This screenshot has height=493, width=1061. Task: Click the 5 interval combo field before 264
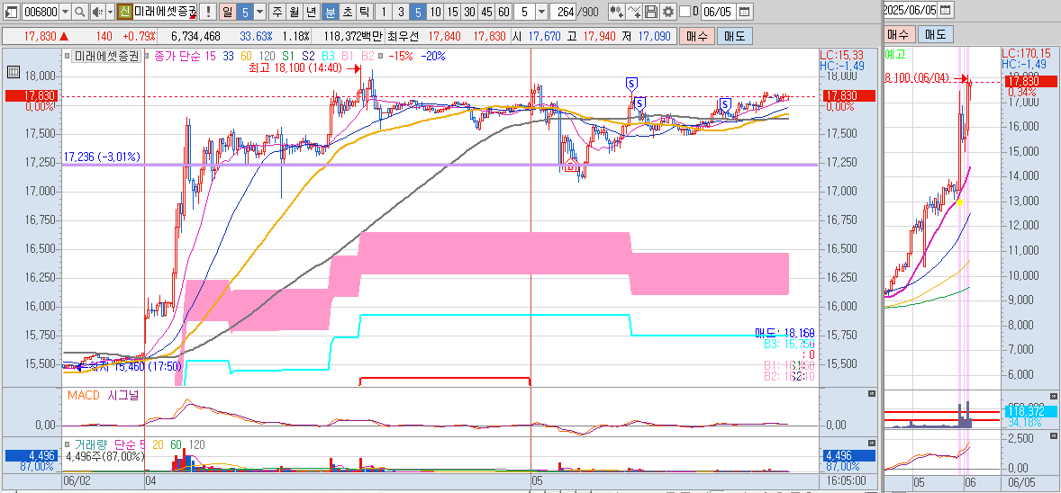point(524,12)
